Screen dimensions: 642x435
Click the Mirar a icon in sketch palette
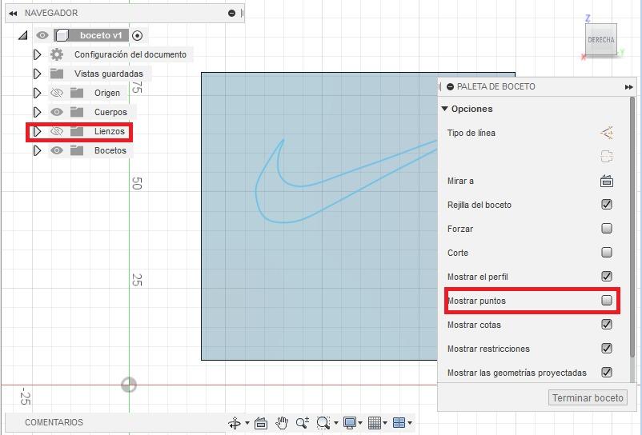pyautogui.click(x=607, y=181)
